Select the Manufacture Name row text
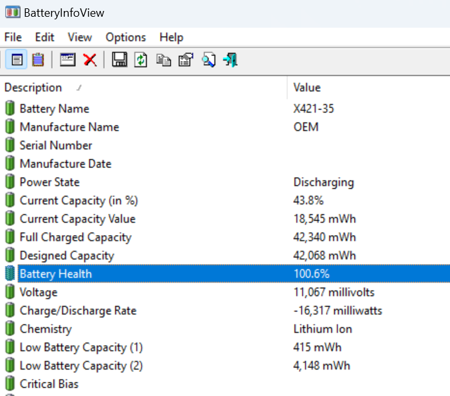 tap(69, 127)
